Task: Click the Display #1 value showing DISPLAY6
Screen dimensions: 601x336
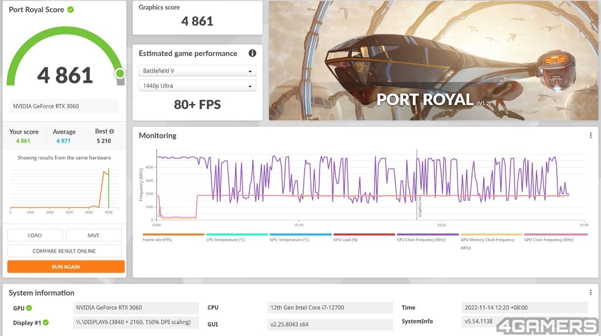Action: pos(136,322)
